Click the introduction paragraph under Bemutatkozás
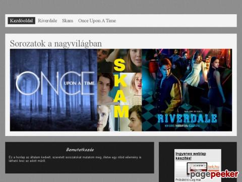The image size is (242, 182). pyautogui.click(x=75, y=159)
